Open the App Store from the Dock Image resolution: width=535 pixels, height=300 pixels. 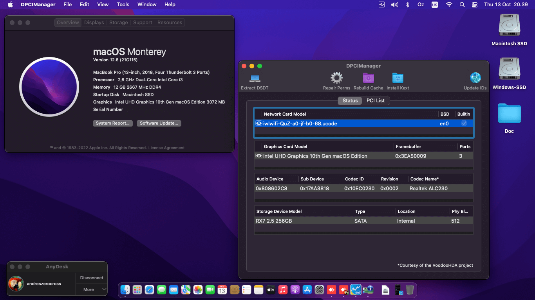click(307, 290)
